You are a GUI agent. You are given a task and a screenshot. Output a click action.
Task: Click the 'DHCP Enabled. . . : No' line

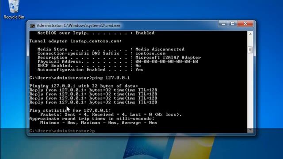click(89, 66)
